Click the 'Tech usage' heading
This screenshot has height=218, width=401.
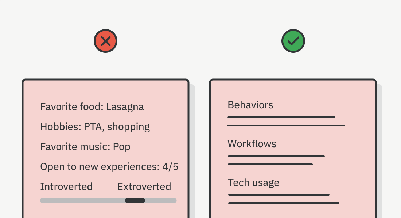click(253, 182)
